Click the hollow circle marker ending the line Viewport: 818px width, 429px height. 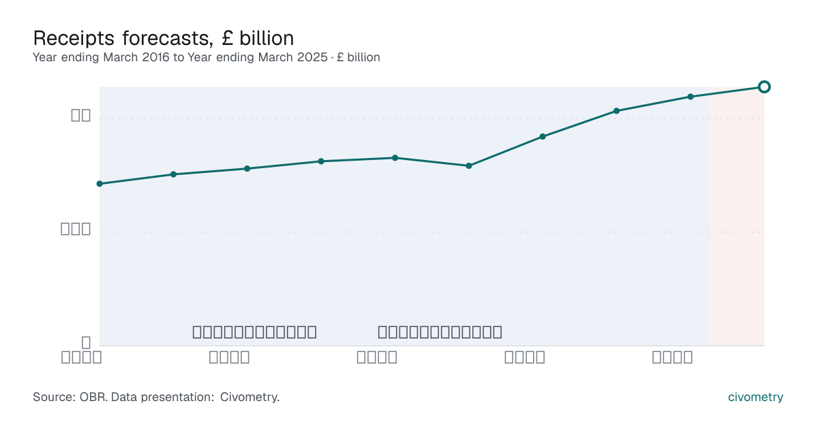pos(764,86)
